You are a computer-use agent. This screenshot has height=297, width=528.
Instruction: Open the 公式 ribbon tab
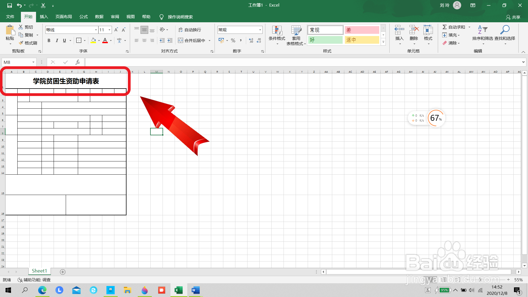click(83, 17)
